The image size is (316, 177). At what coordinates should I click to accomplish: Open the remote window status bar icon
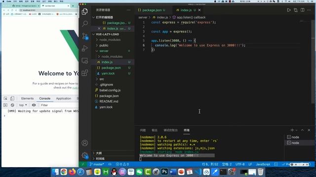(x=83, y=164)
